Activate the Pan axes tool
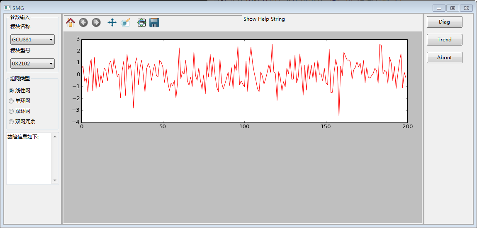This screenshot has width=477, height=228. (112, 22)
